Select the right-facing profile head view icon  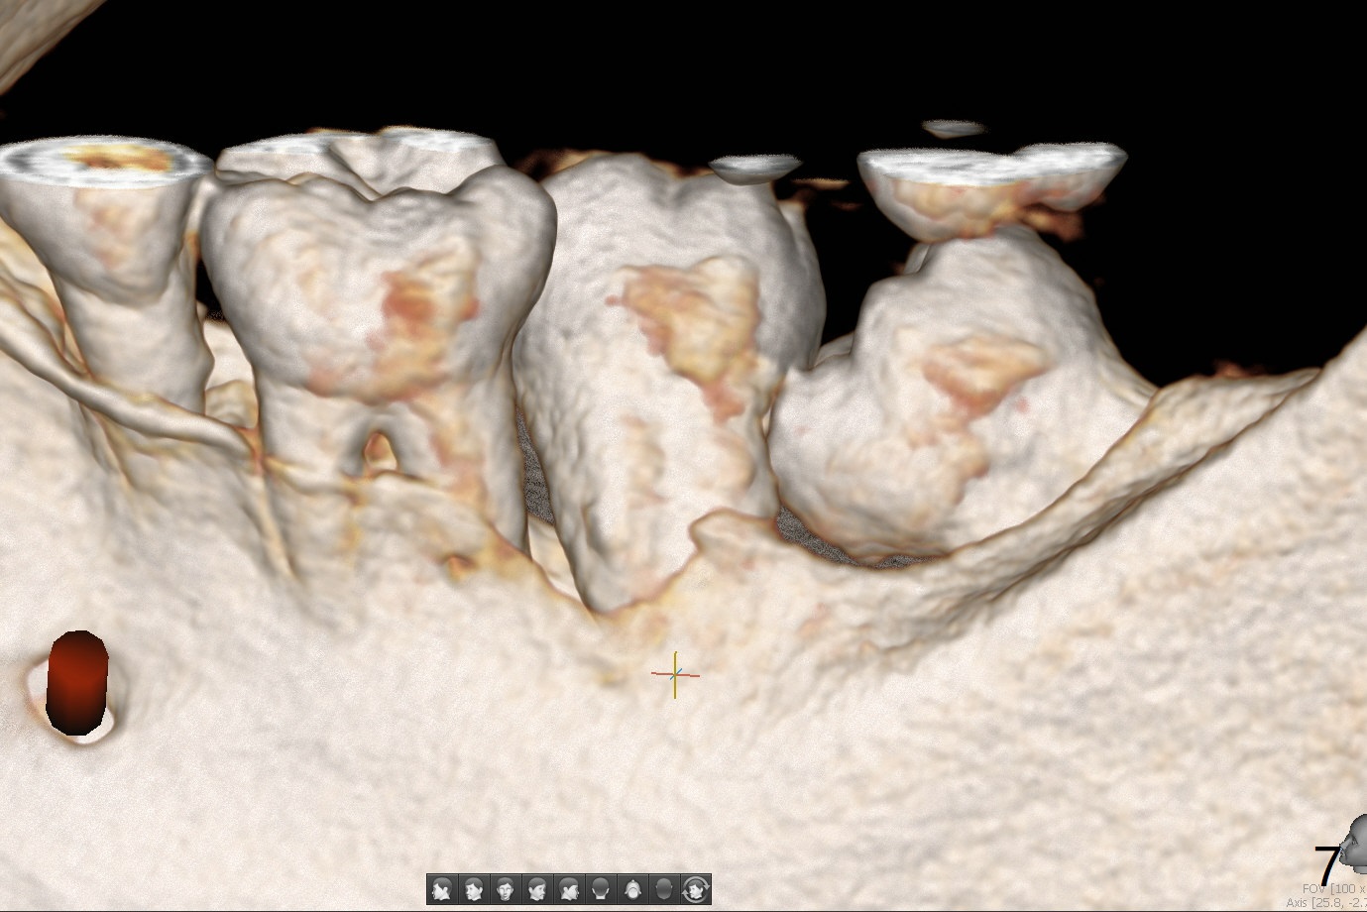(569, 889)
